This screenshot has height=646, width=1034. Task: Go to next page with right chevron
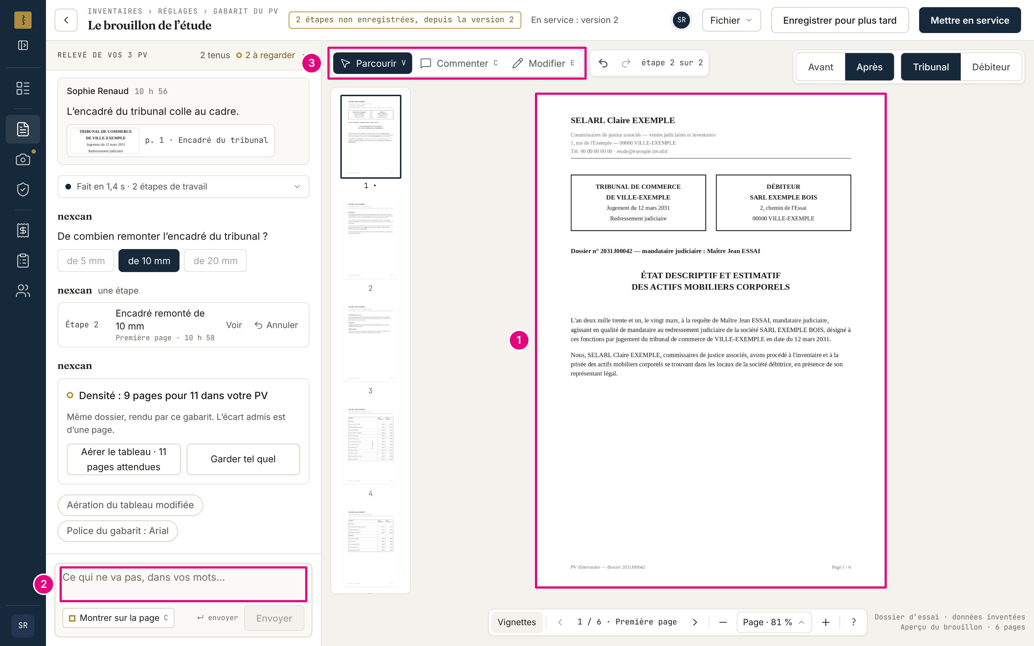click(x=695, y=622)
